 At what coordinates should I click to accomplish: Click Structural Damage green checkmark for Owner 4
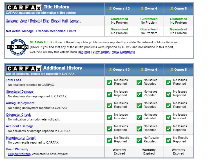(139, 94)
